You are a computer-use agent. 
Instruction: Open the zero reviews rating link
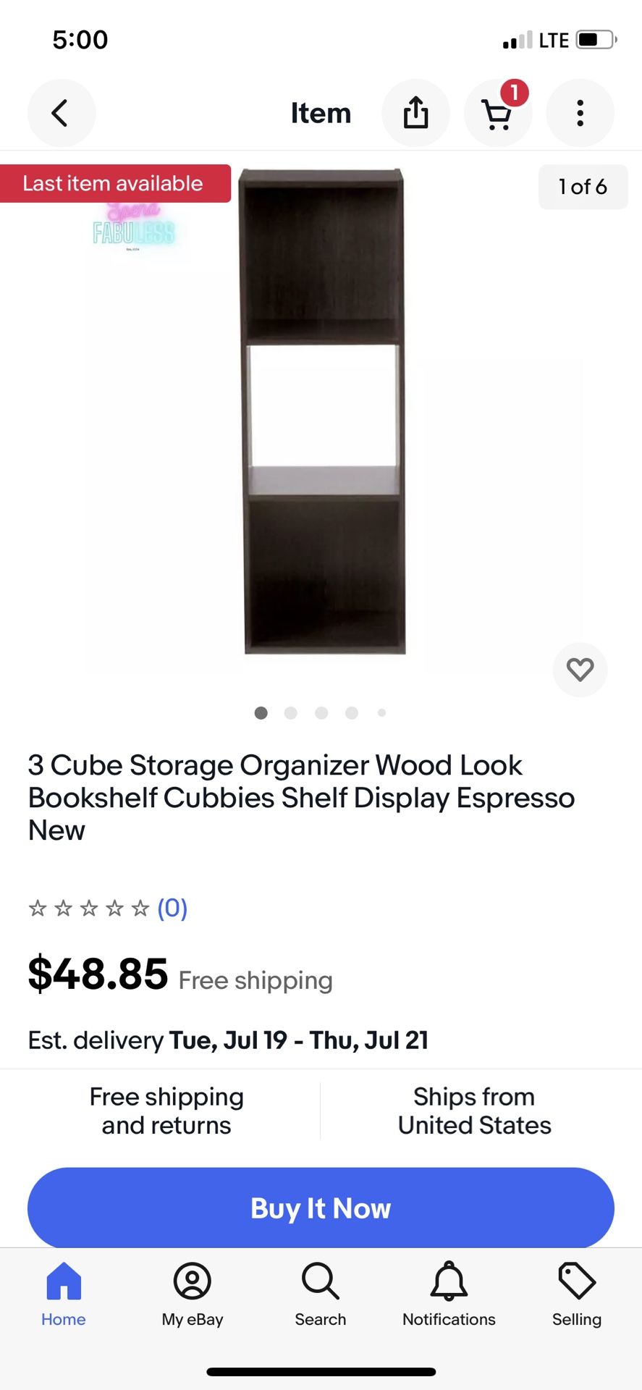coord(172,908)
